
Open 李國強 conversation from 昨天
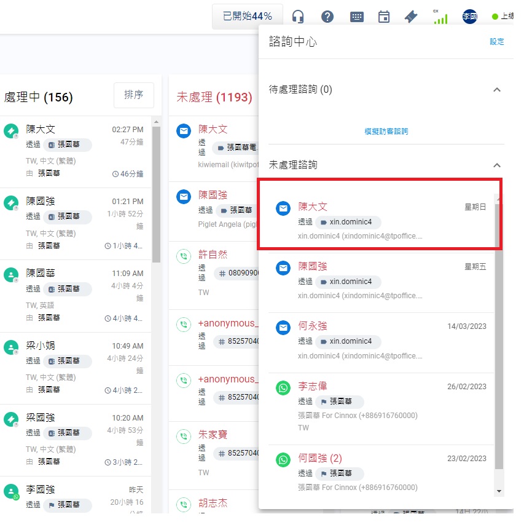coord(76,495)
